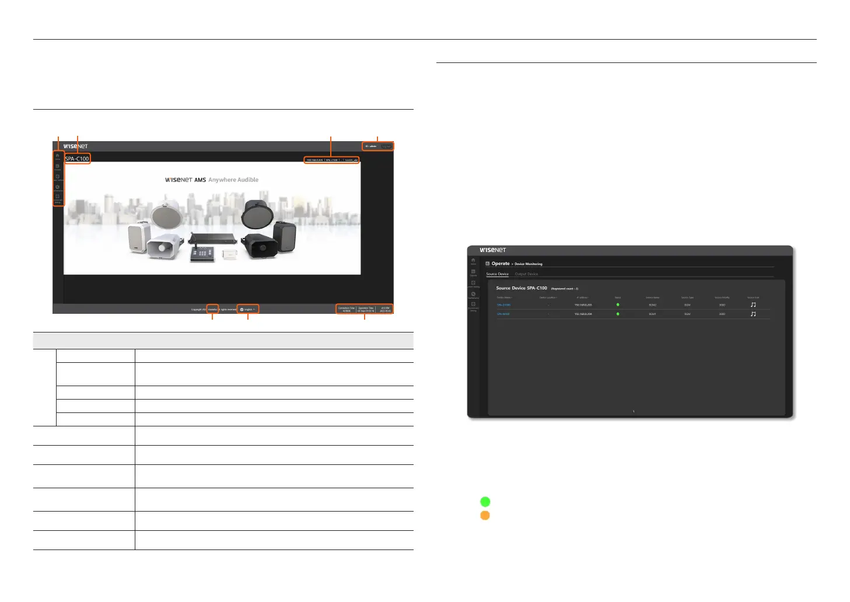
Task: Open the English language dropdown in the footer
Action: point(248,309)
